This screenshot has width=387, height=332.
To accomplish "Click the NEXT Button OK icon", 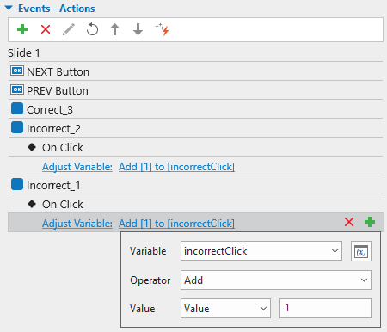I will pos(17,71).
